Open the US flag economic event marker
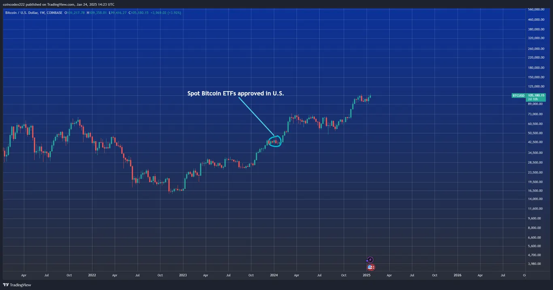Screen dimensions: 553x290 [x=370, y=267]
